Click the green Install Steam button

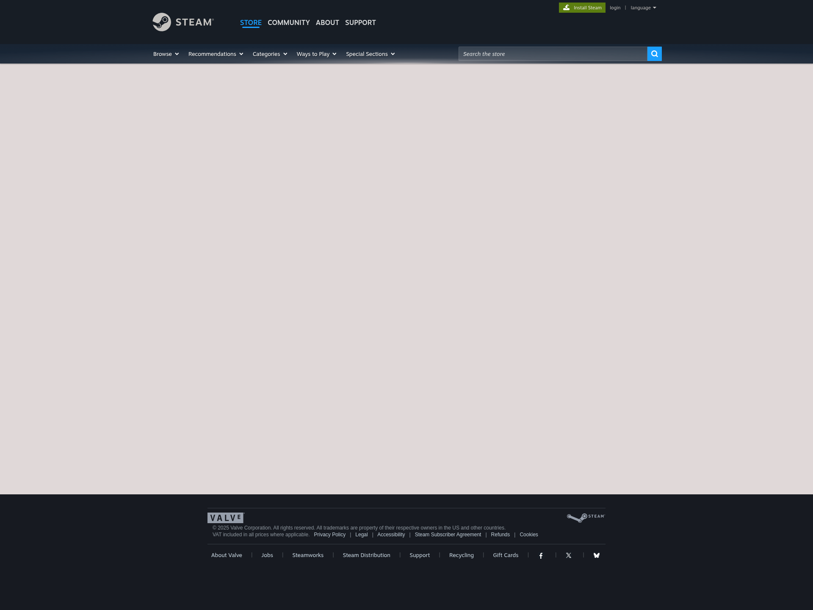[x=582, y=8]
